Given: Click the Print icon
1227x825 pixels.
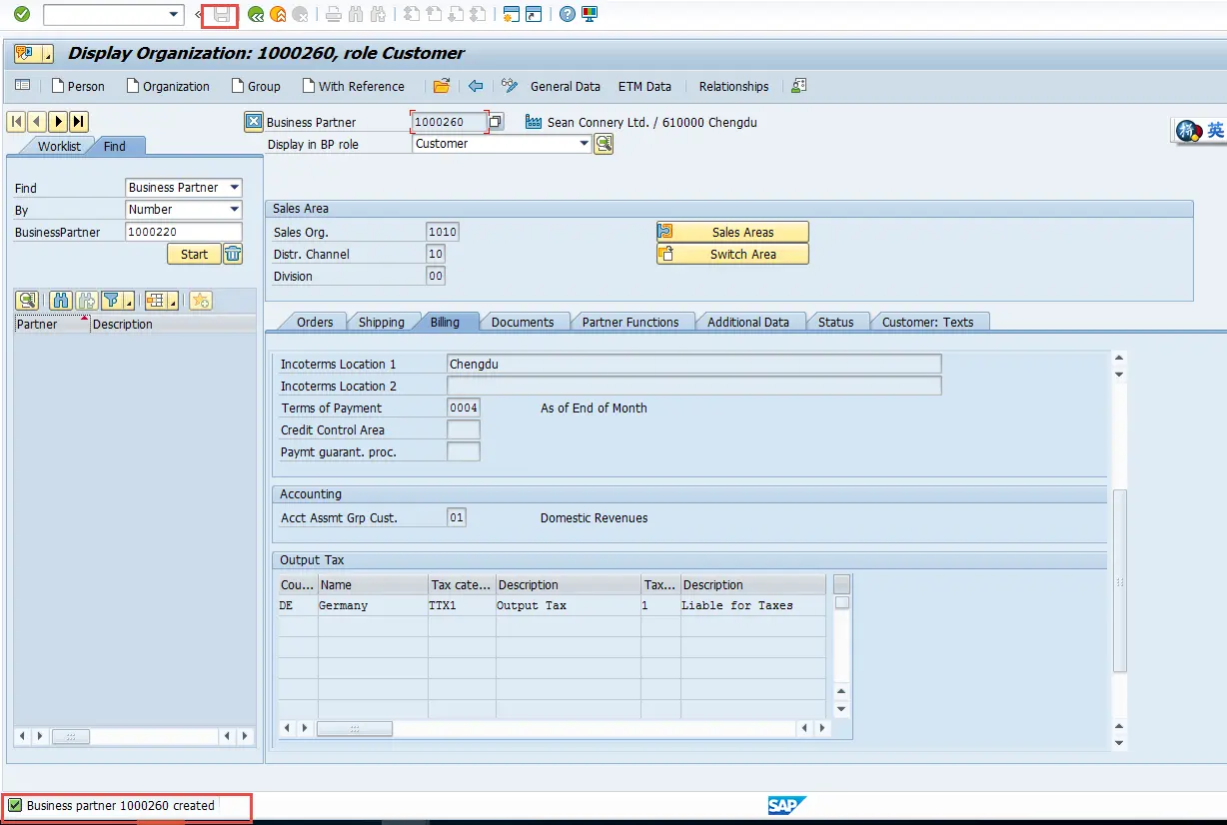Looking at the screenshot, I should coord(334,14).
